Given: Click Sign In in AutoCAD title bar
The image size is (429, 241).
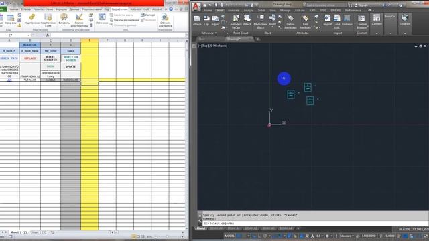Looking at the screenshot, I should click(363, 5).
